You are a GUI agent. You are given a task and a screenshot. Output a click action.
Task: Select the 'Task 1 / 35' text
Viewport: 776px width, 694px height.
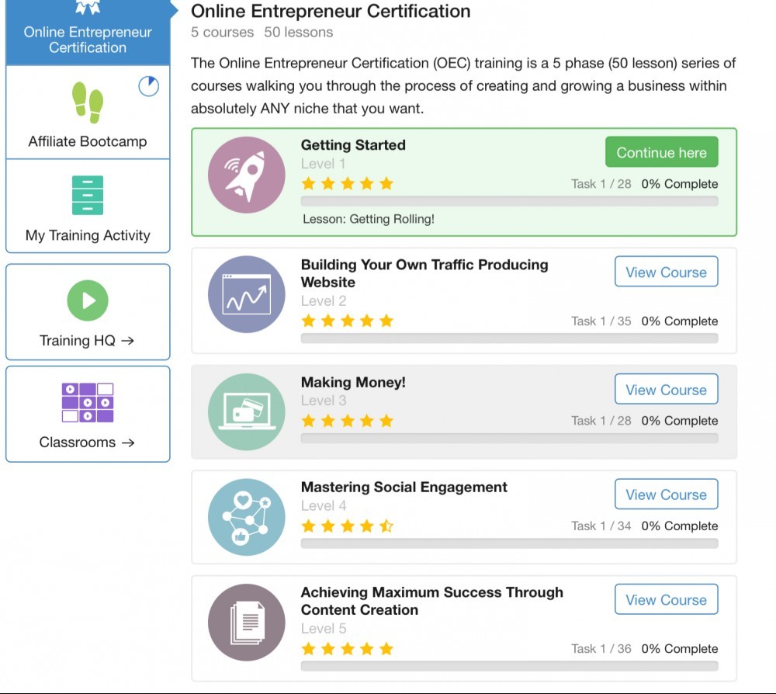[x=601, y=321]
